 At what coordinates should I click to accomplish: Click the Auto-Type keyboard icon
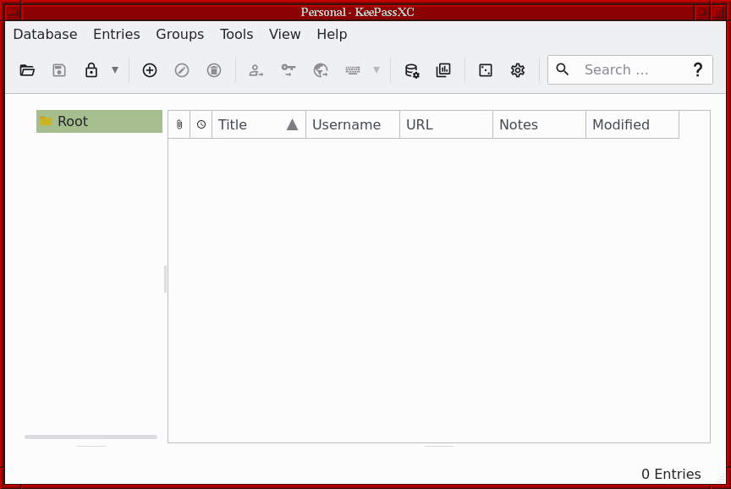[x=353, y=70]
